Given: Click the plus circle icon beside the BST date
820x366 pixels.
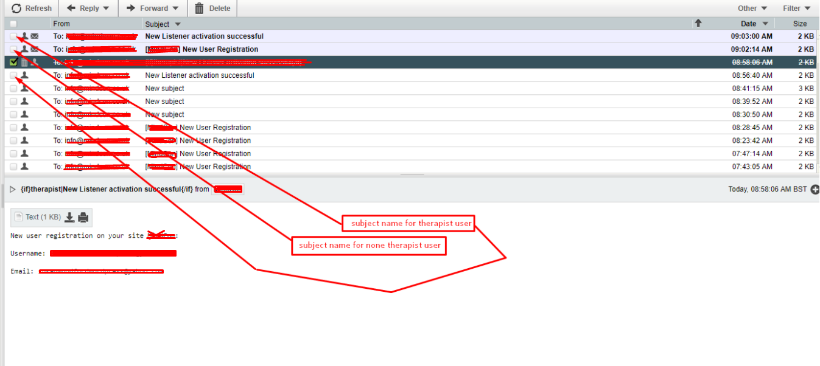Looking at the screenshot, I should pos(815,190).
